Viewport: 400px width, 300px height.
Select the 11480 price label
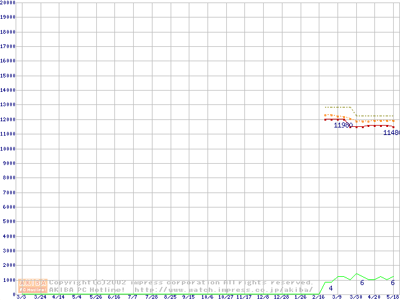[x=391, y=132]
